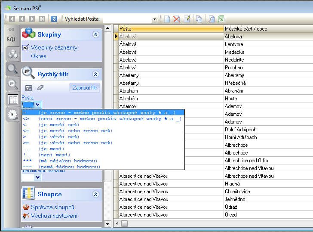The width and height of the screenshot is (313, 232).
Task: Open print preview icon
Action: [x=212, y=19]
